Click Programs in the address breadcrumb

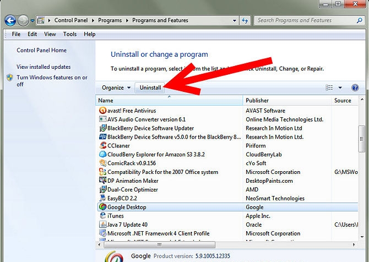pyautogui.click(x=110, y=20)
